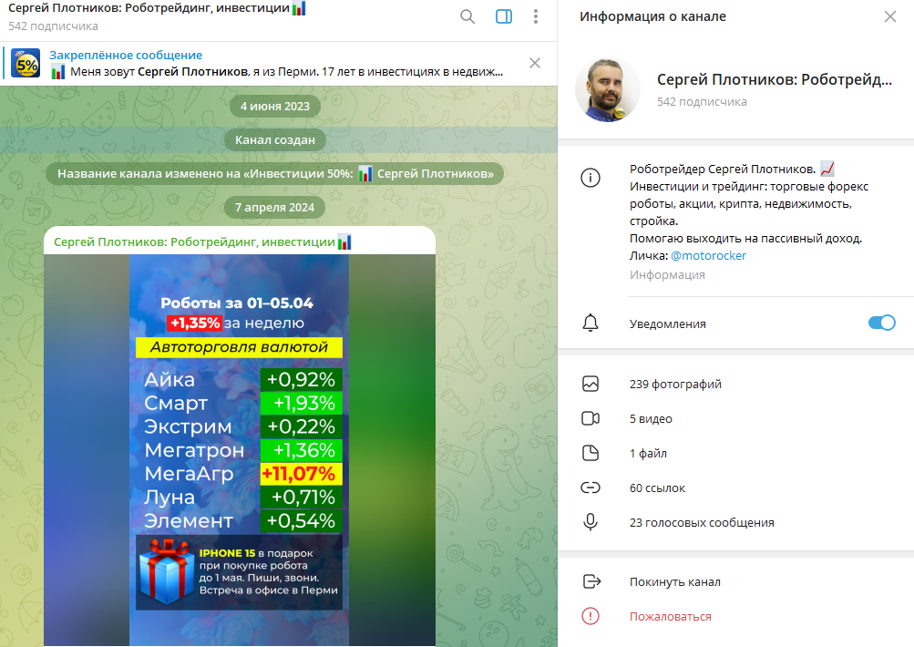Toggle the side panel layout icon
The width and height of the screenshot is (914, 647).
[504, 16]
